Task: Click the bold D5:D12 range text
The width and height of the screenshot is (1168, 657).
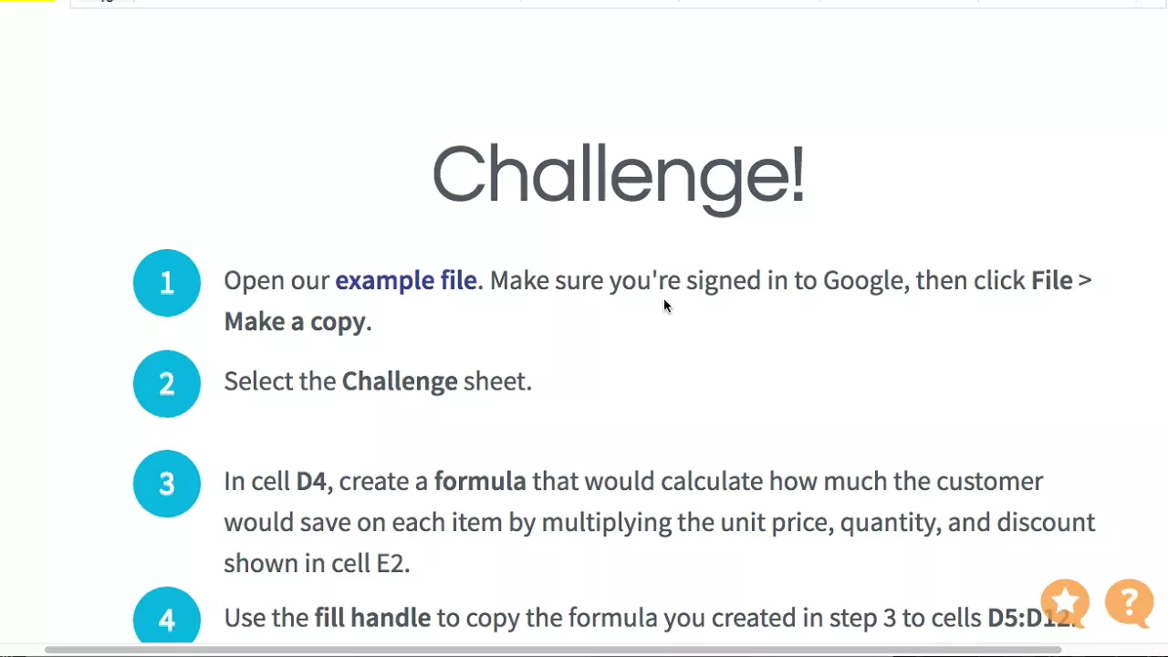Action: [1031, 619]
